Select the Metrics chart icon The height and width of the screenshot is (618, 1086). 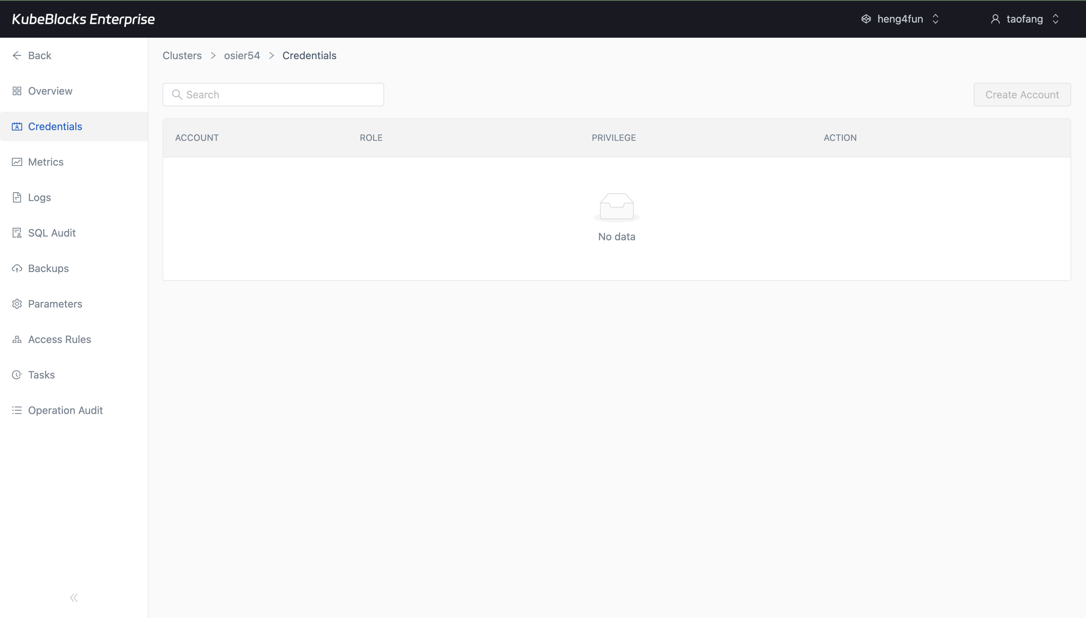[17, 162]
